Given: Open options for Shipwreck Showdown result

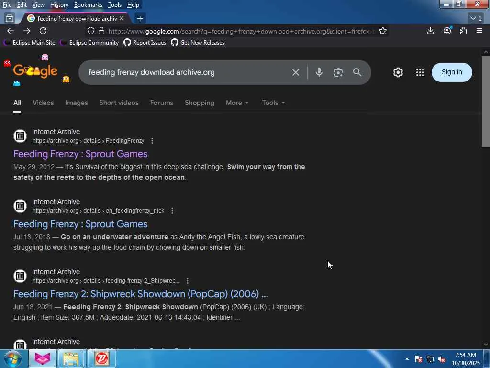Looking at the screenshot, I should pyautogui.click(x=188, y=281).
